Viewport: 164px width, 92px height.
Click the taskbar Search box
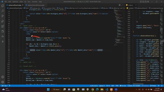pyautogui.click(x=56, y=89)
